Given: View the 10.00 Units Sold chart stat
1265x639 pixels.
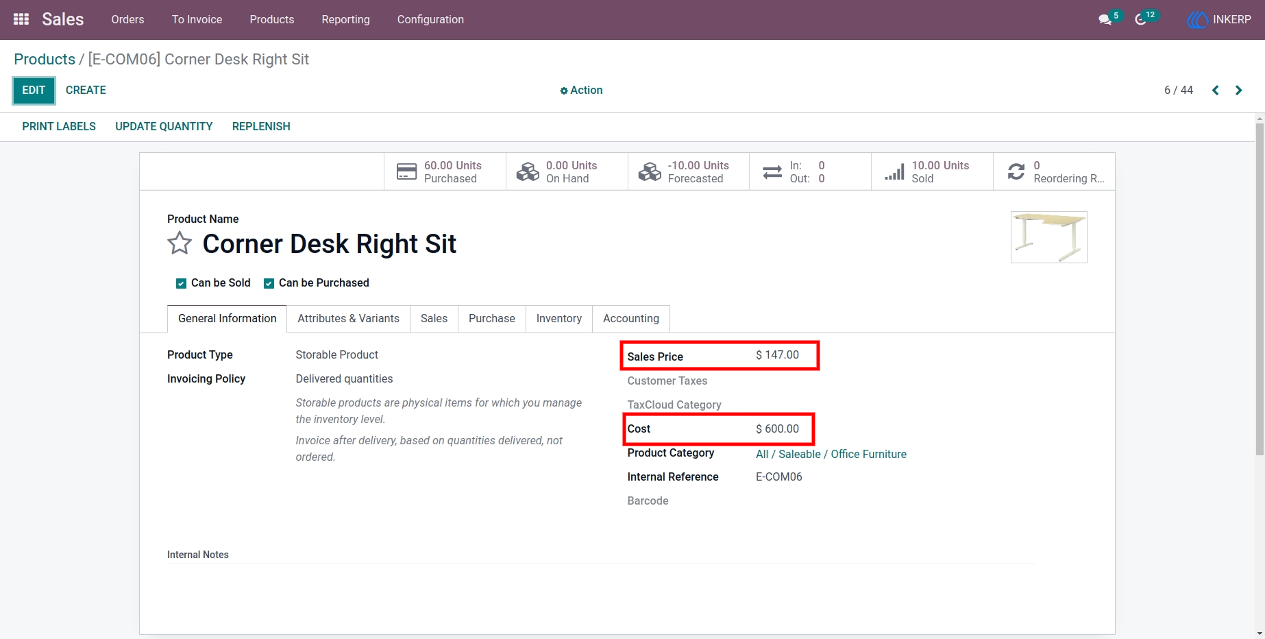Looking at the screenshot, I should [932, 171].
